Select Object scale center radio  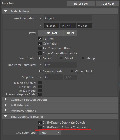[61, 58]
